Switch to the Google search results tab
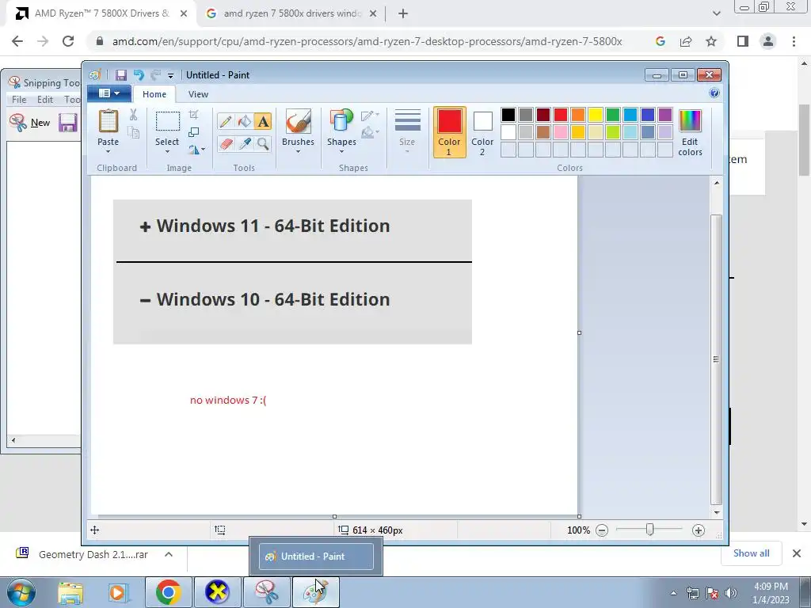This screenshot has width=811, height=608. tap(291, 13)
